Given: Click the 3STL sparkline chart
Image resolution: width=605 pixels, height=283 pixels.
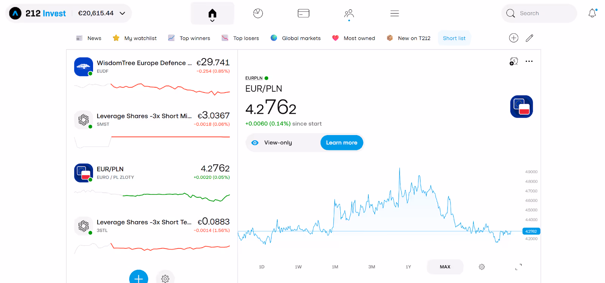Looking at the screenshot, I should pos(152,248).
